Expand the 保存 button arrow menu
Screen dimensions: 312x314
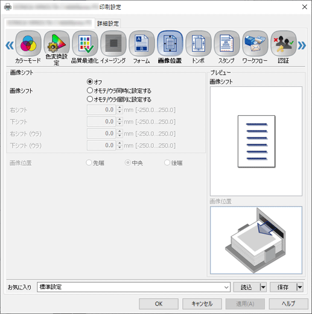point(300,287)
